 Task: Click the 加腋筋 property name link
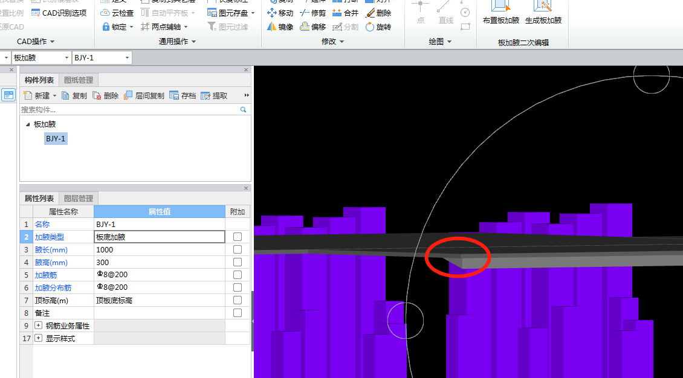[x=46, y=275]
